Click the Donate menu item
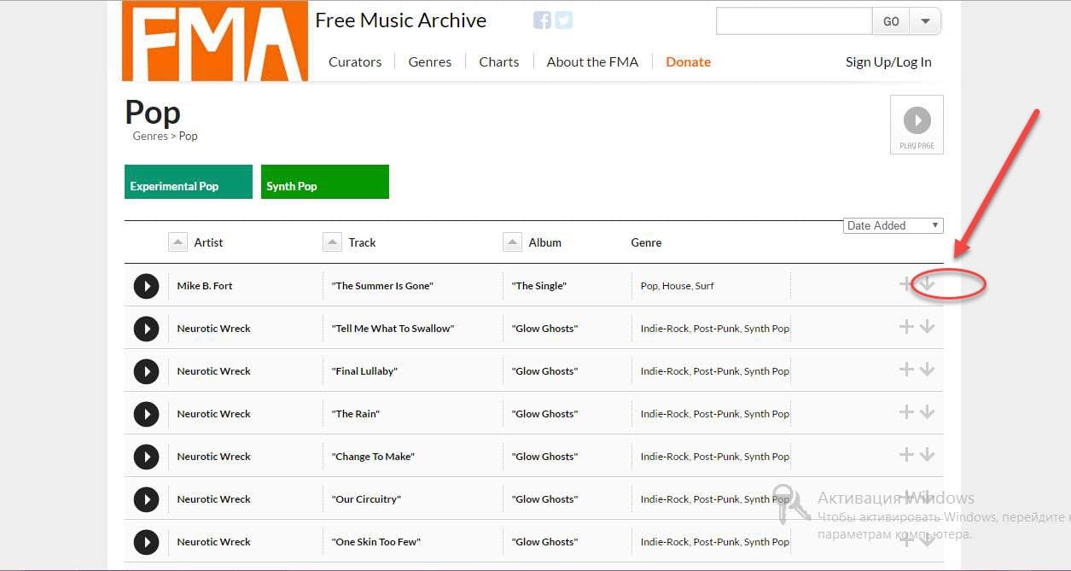1071x571 pixels. (688, 61)
